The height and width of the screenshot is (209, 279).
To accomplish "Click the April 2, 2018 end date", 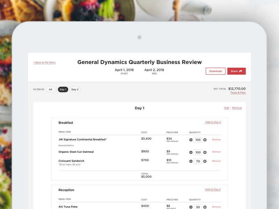I will [154, 70].
